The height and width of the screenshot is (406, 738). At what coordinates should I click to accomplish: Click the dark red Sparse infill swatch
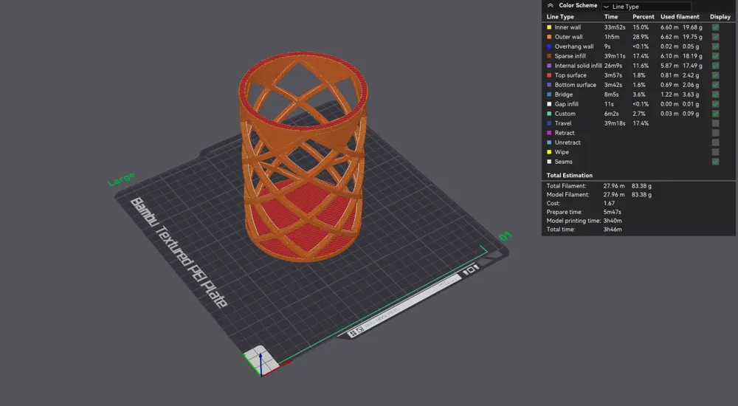pyautogui.click(x=549, y=56)
